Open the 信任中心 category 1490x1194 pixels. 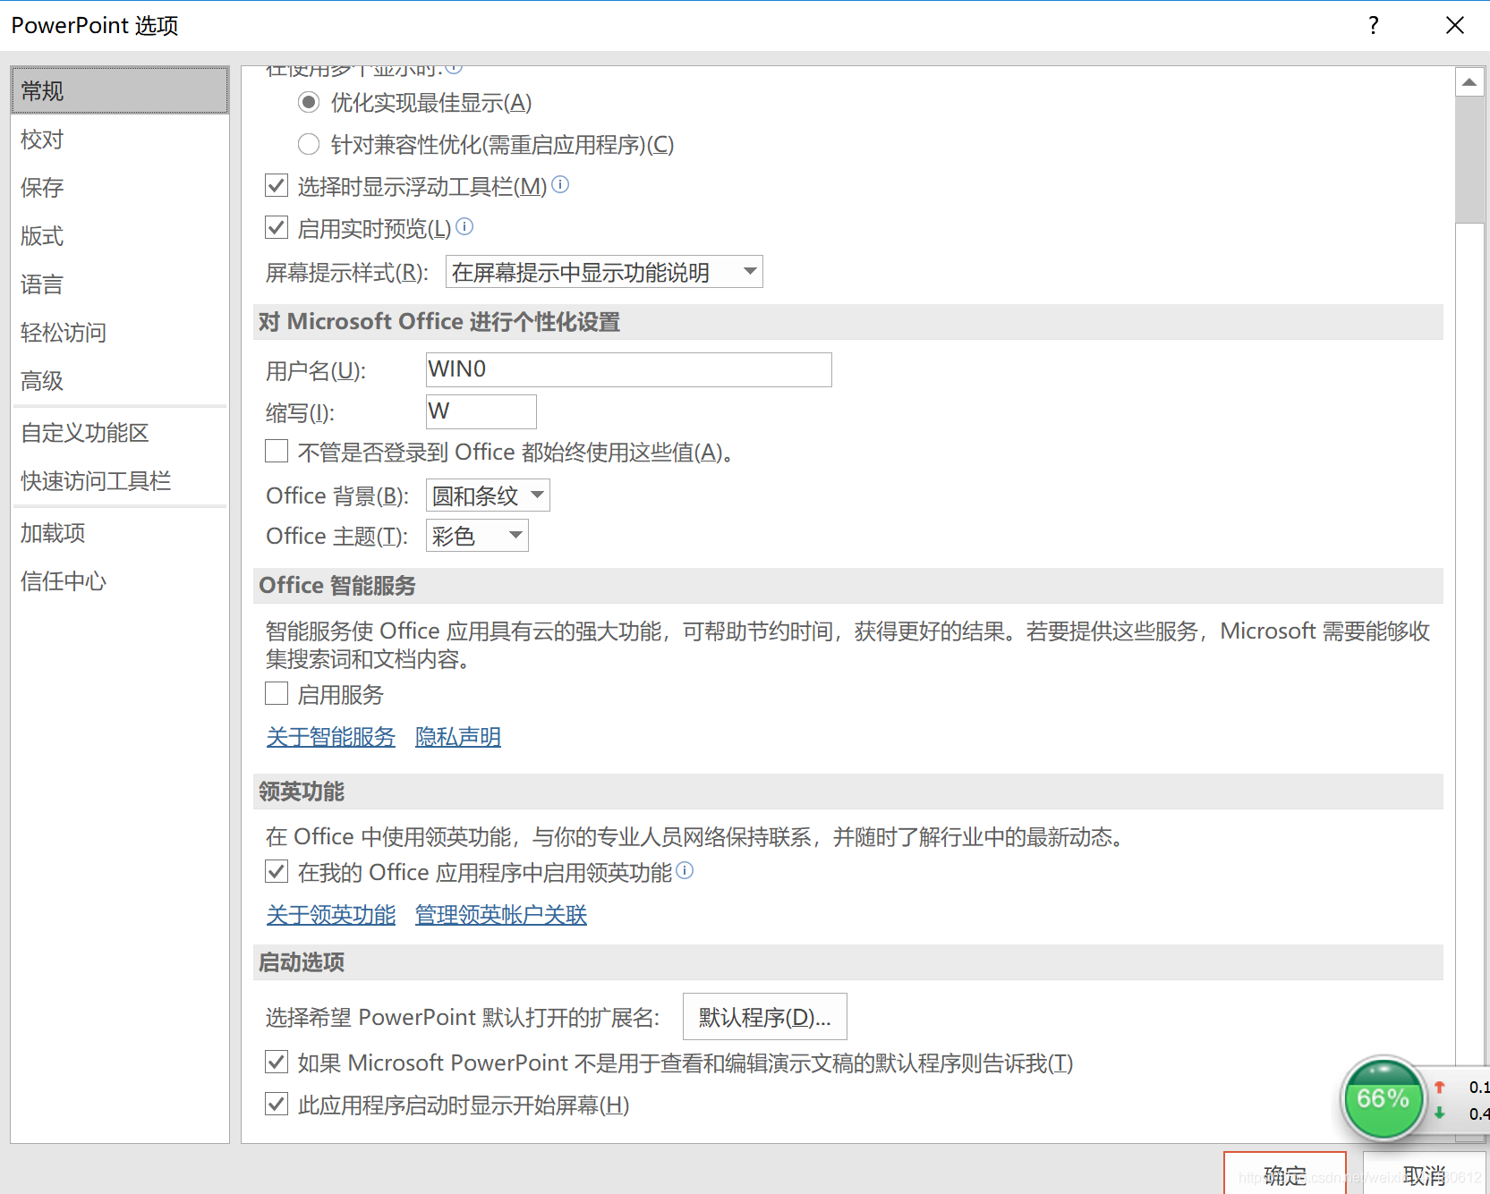pos(120,580)
